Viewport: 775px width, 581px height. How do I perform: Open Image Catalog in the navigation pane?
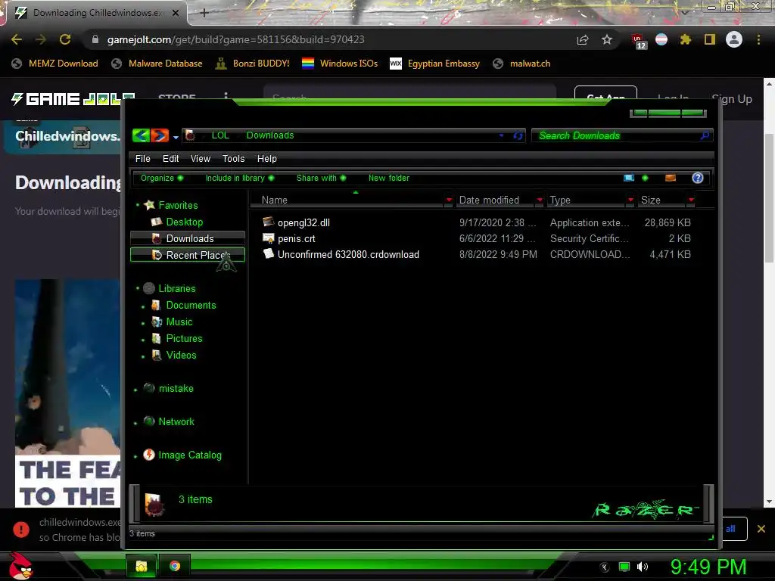coord(189,455)
